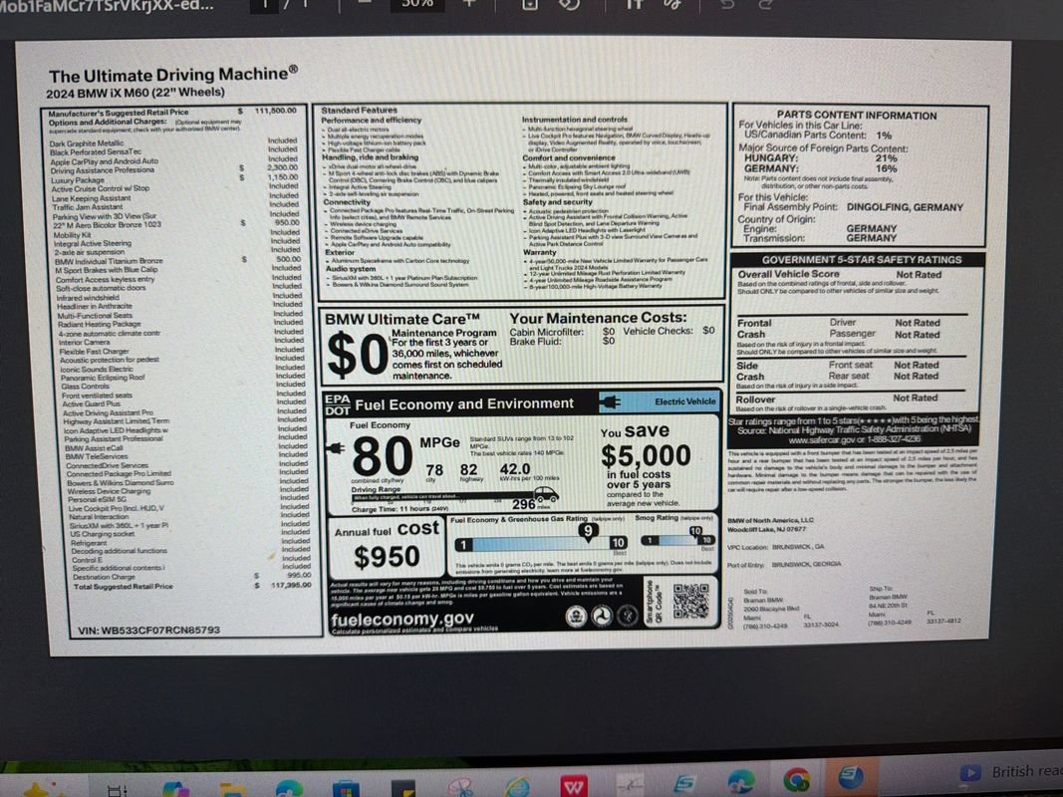Click "BMW of North America, LLC" text
Screen dimensions: 1063x797
tap(771, 520)
